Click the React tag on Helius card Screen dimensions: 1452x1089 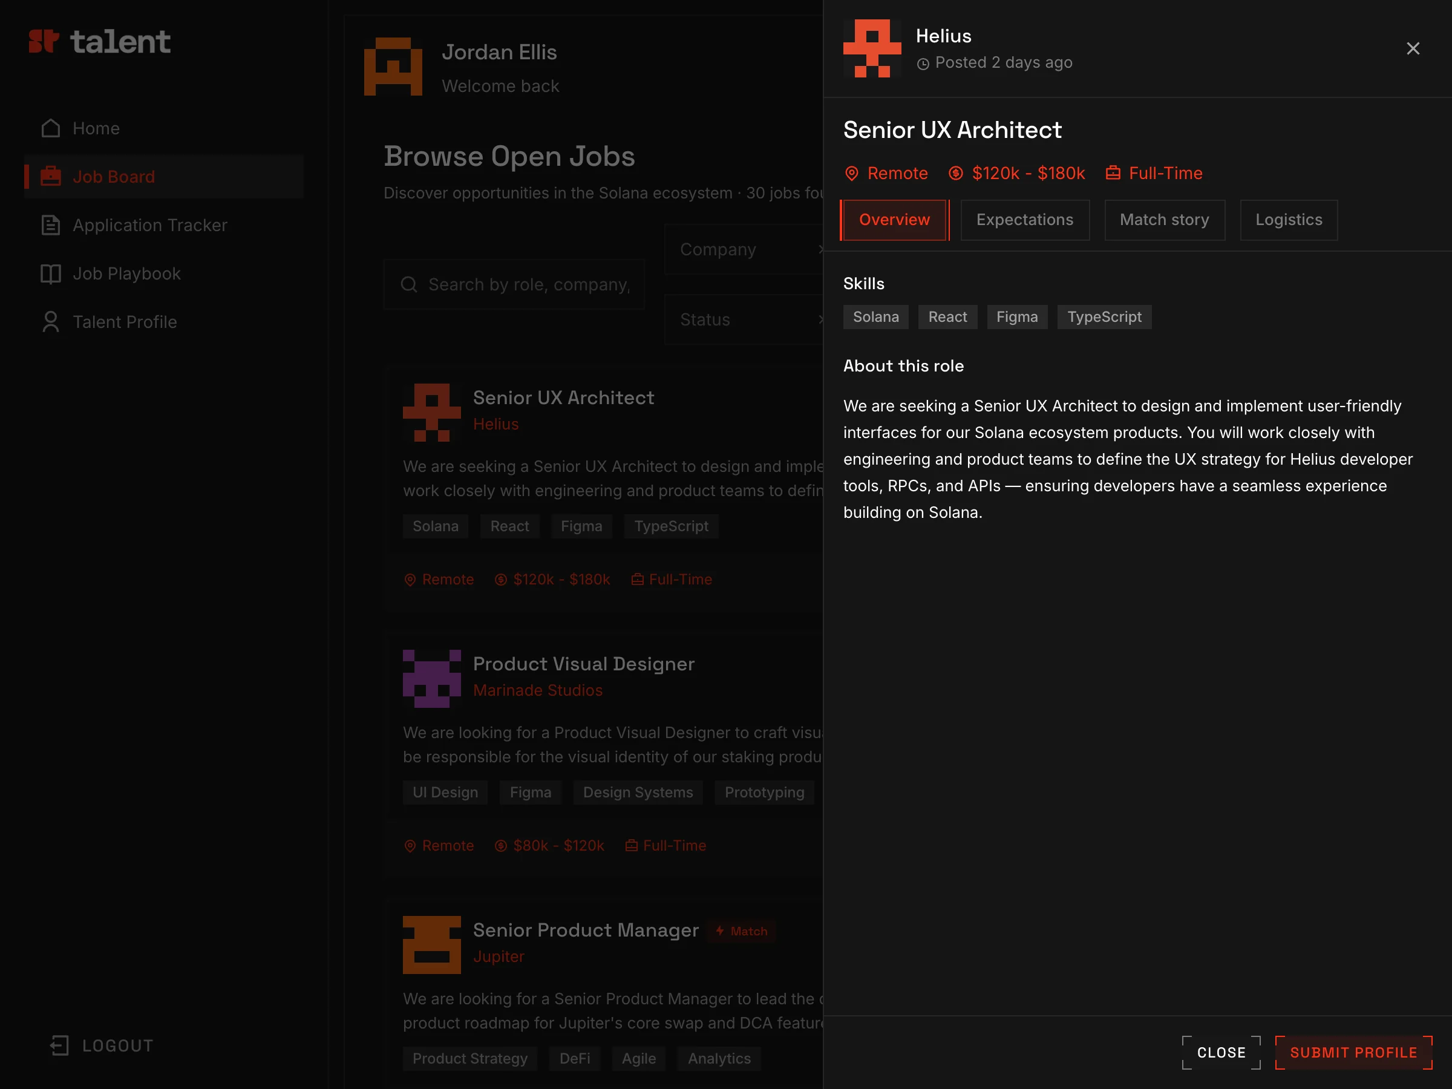click(x=509, y=526)
